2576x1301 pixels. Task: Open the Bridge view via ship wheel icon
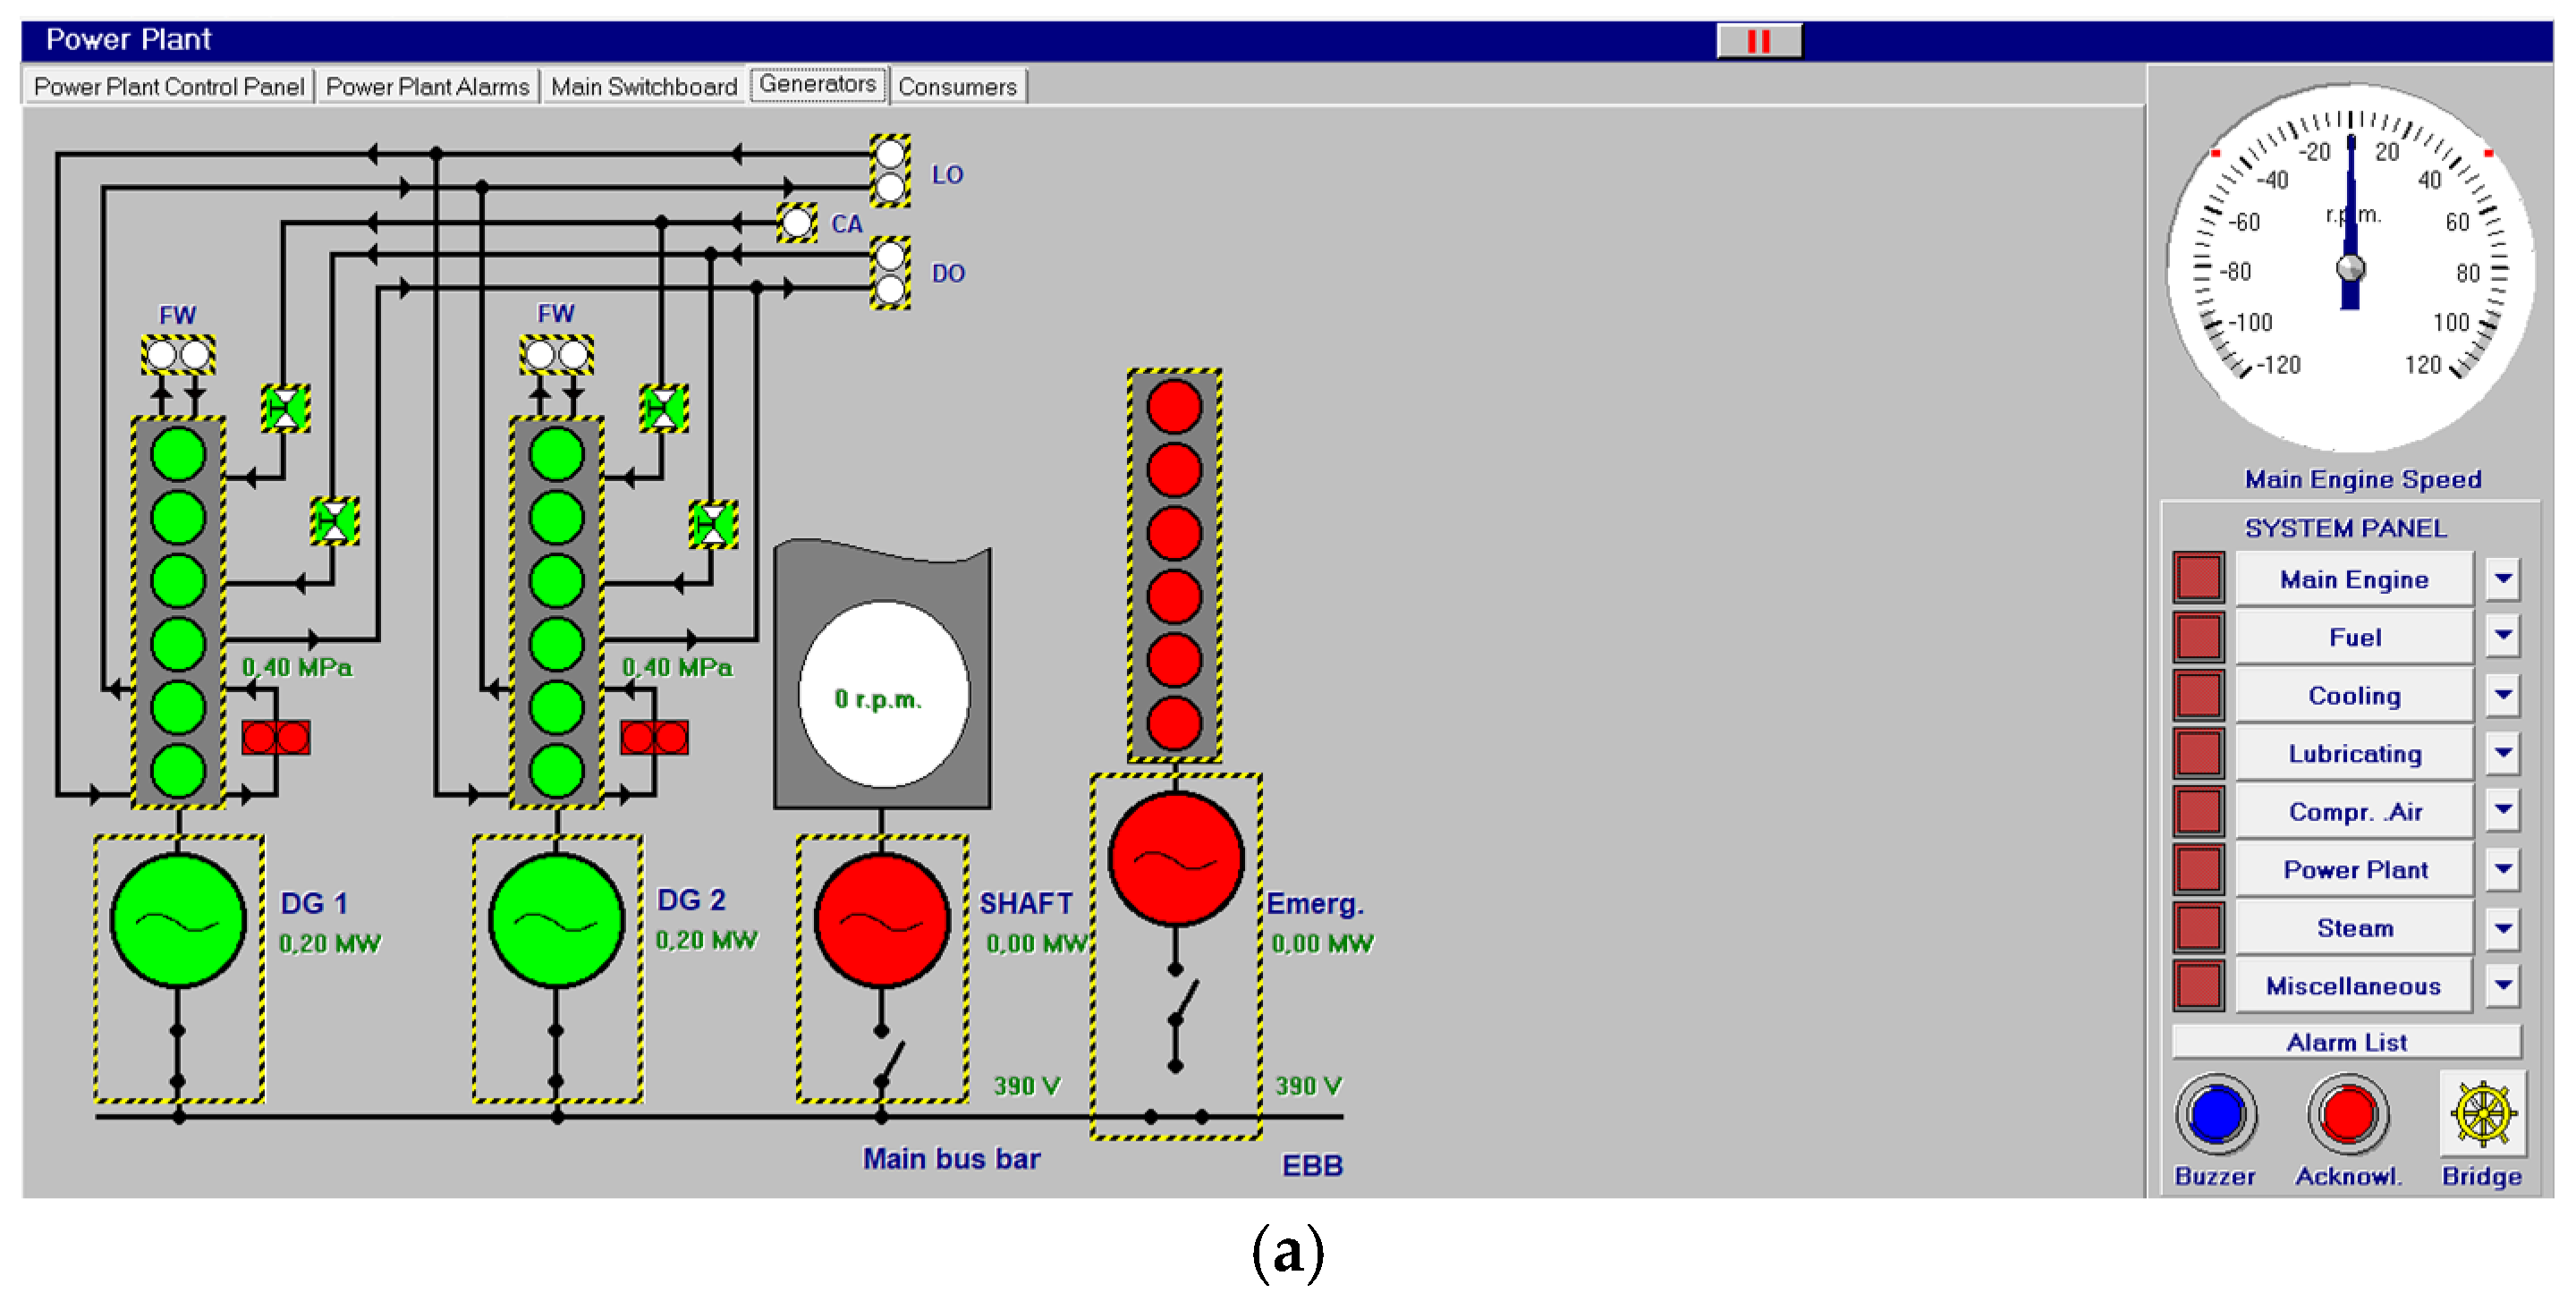[2482, 1115]
